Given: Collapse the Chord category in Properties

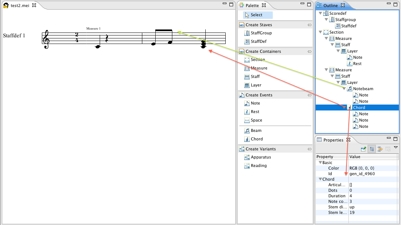Looking at the screenshot, I should (320, 179).
